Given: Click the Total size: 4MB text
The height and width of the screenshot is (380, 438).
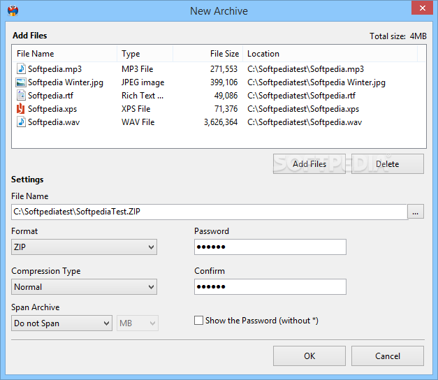Looking at the screenshot, I should point(398,36).
